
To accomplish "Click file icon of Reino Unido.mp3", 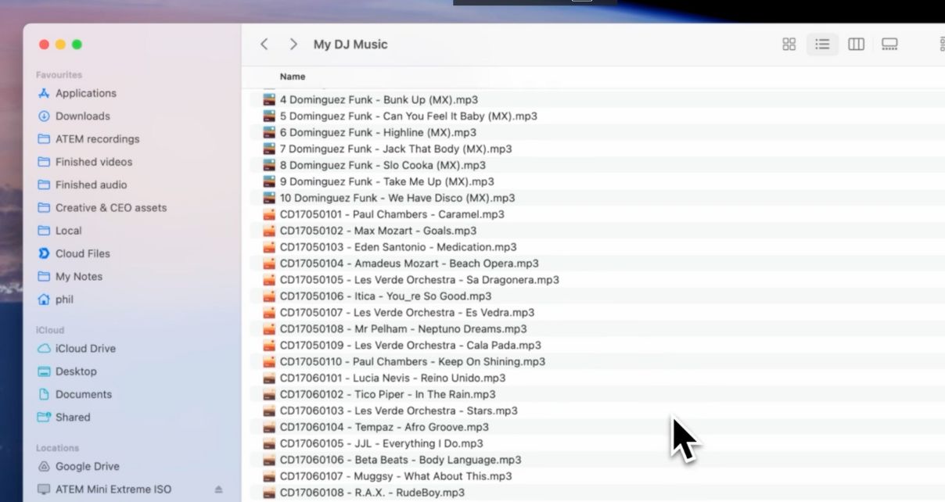I will pos(268,378).
